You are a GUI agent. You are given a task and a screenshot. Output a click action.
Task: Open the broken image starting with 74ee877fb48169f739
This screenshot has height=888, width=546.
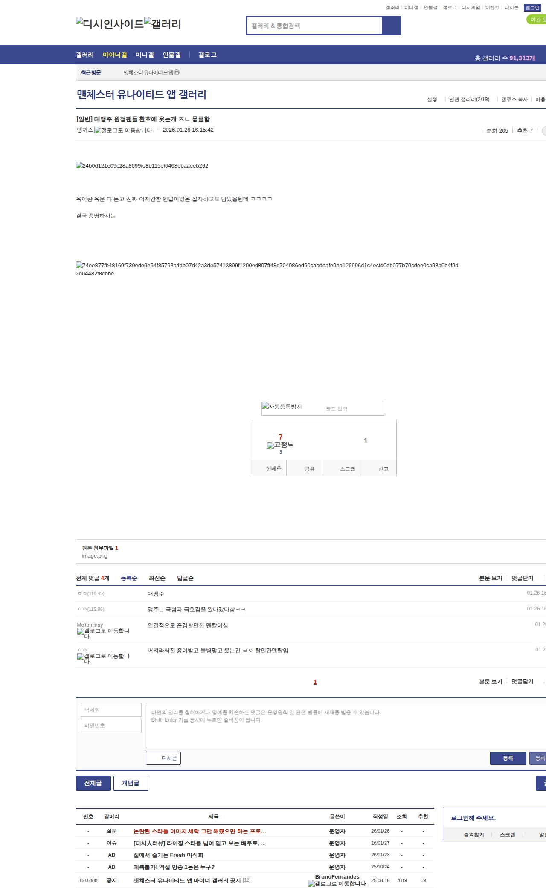pyautogui.click(x=267, y=269)
